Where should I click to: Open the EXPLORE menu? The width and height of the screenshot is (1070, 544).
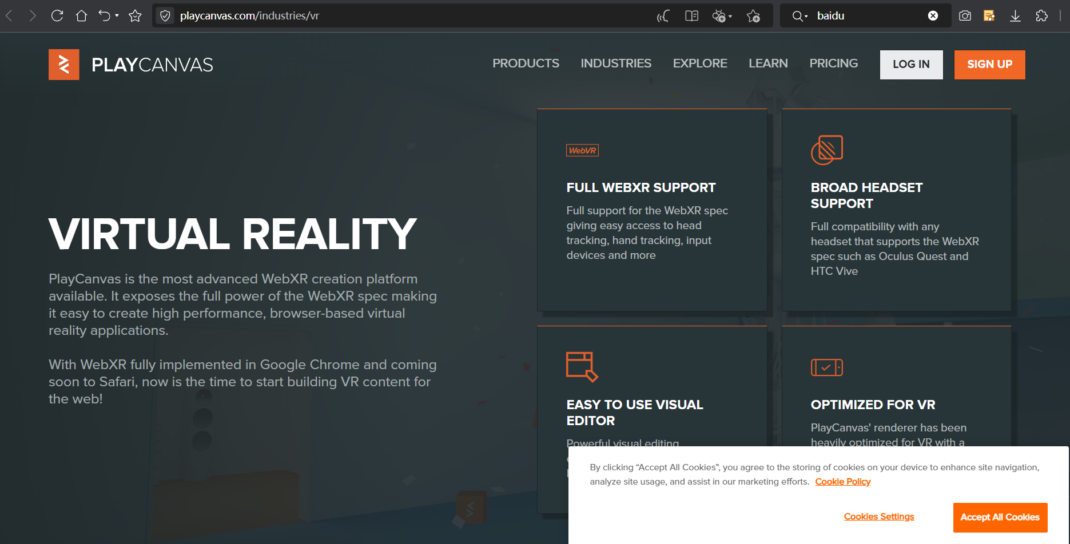(700, 63)
